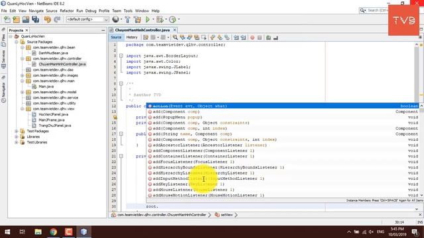The height and width of the screenshot is (238, 424).
Task: Open the Refactor menu
Action: pos(67,11)
